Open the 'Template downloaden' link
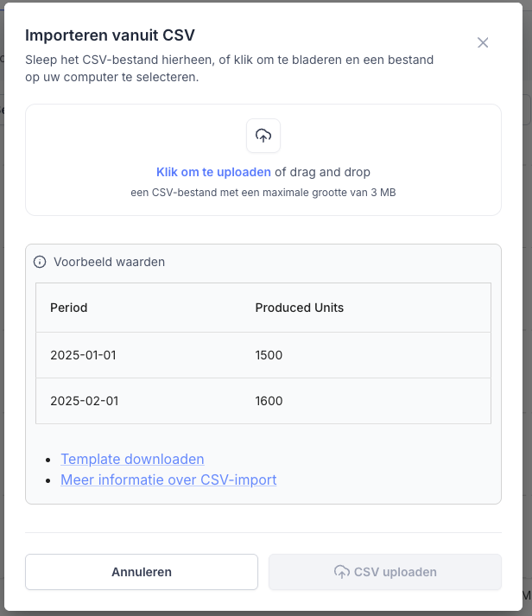 coord(132,459)
